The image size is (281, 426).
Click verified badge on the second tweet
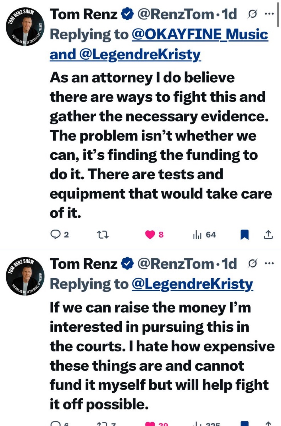click(127, 264)
